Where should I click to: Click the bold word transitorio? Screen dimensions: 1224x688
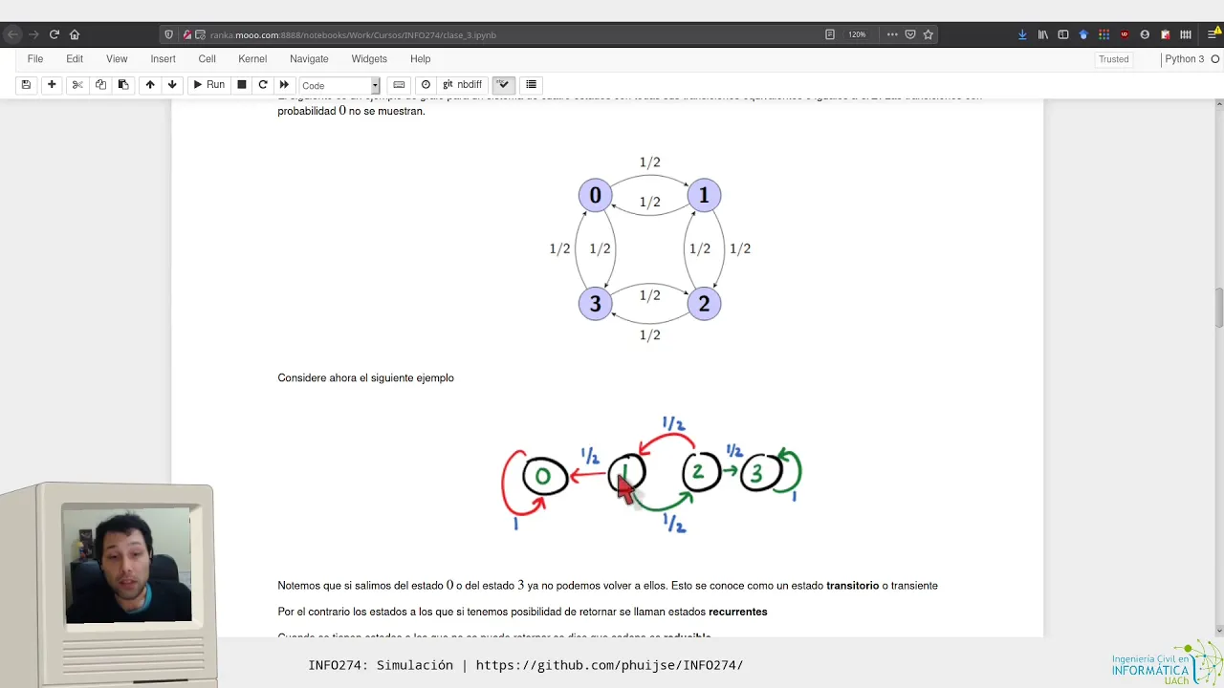[x=852, y=586]
